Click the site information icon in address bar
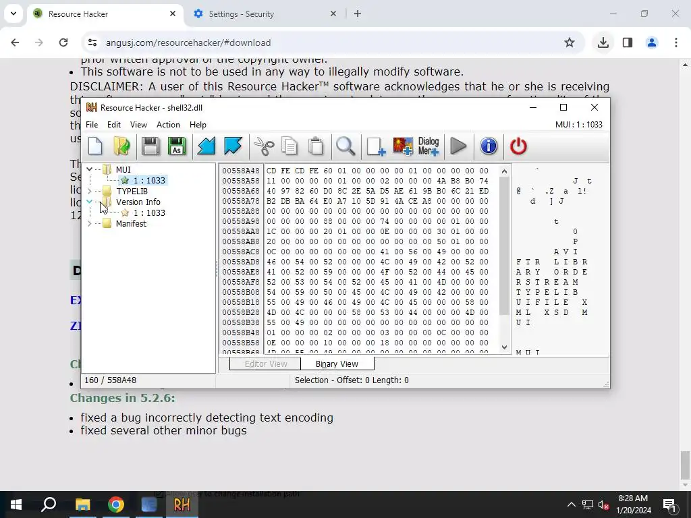This screenshot has width=691, height=518. click(92, 42)
